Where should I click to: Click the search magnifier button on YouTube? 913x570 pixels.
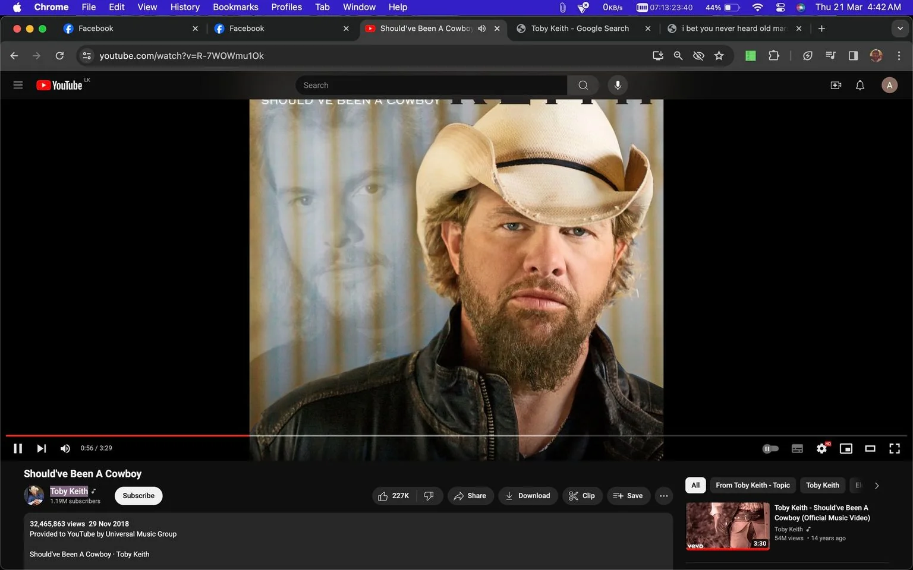583,85
